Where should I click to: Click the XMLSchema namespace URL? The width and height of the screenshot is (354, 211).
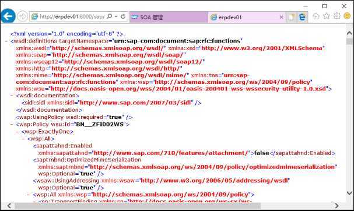pos(262,48)
